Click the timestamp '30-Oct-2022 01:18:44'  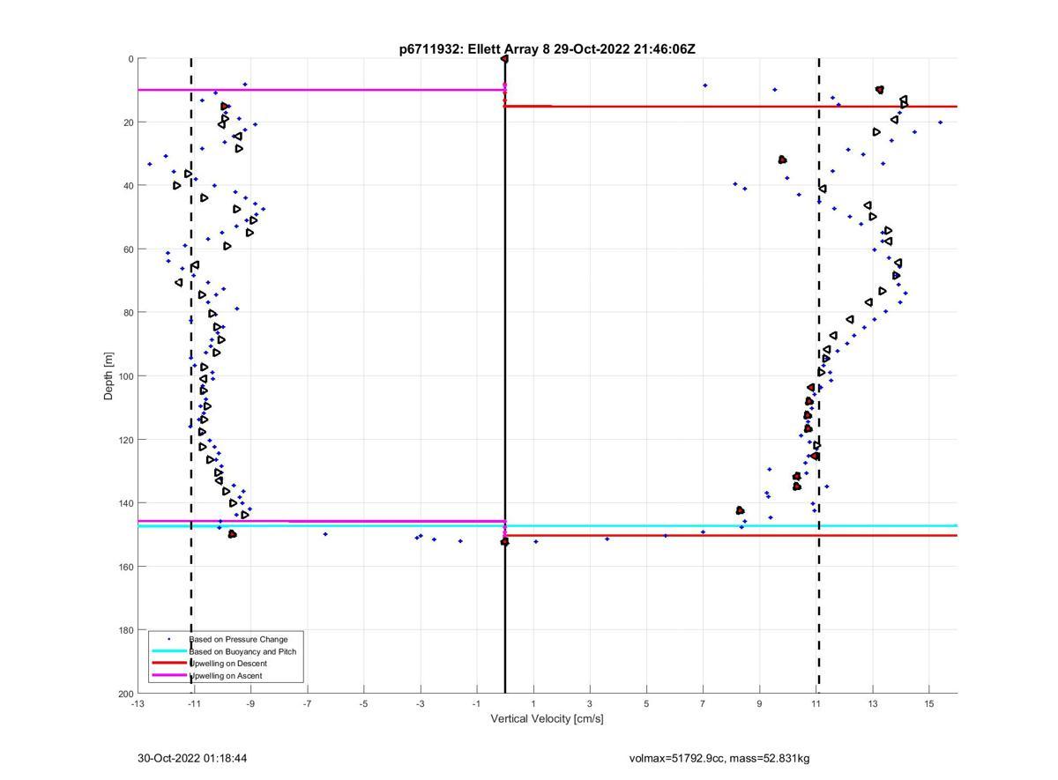[192, 758]
